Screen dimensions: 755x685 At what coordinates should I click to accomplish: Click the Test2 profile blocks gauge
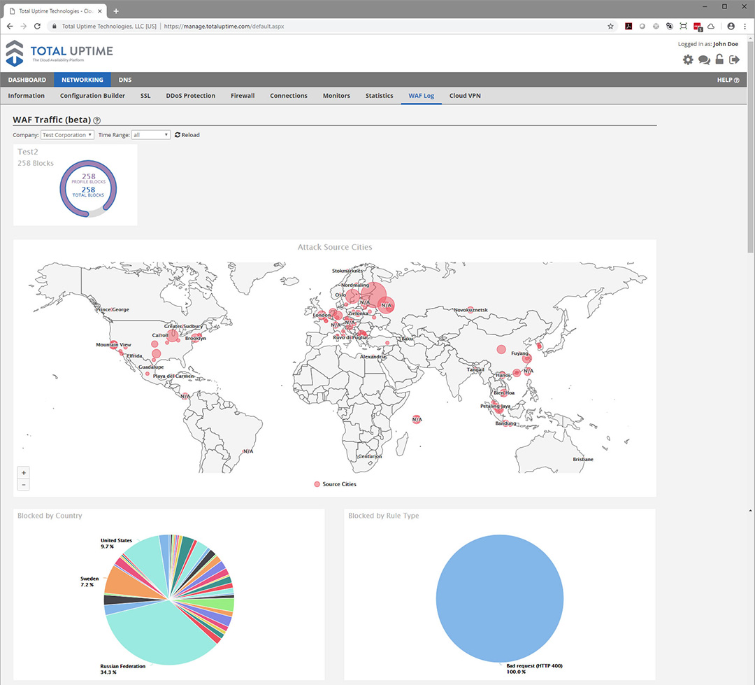click(x=88, y=188)
